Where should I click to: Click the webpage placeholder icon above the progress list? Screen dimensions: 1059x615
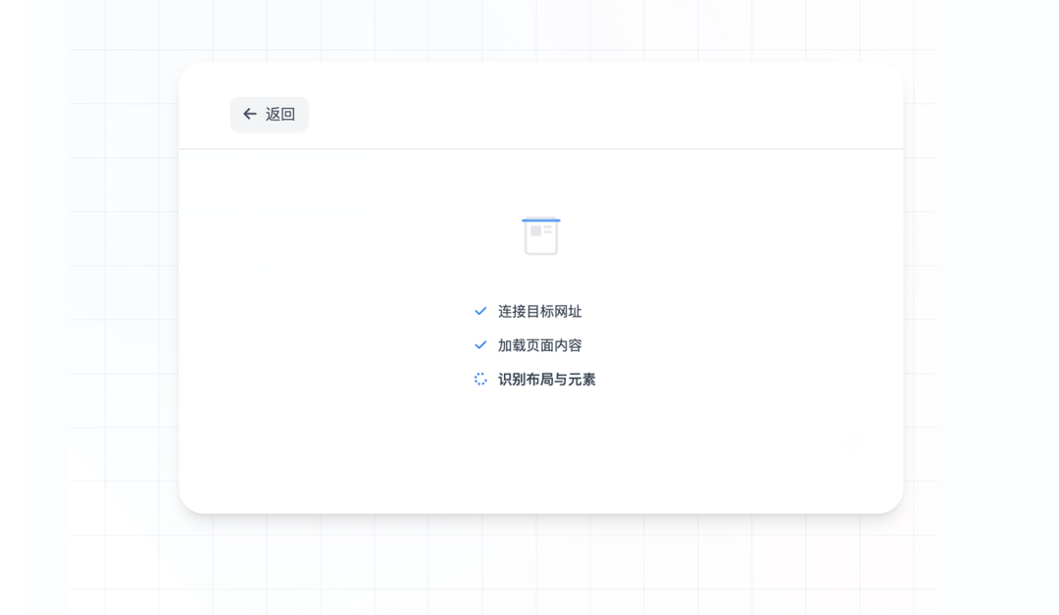click(x=541, y=235)
